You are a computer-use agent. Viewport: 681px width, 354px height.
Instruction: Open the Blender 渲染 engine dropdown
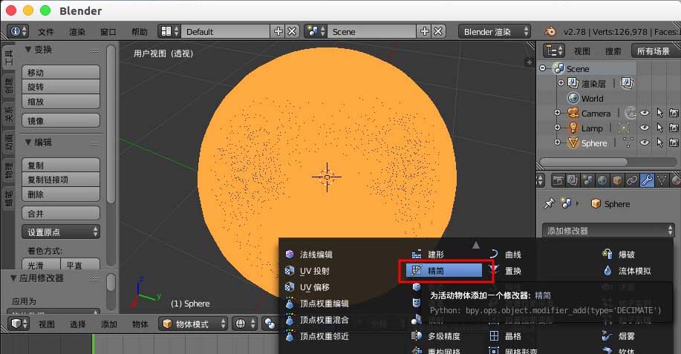[495, 32]
